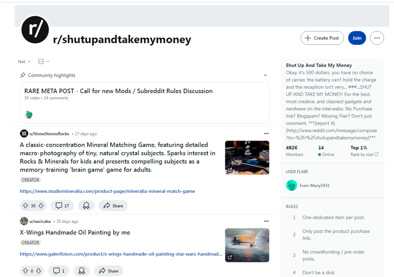
Task: Open overflow menu on u/StoneStonesRocks post
Action: coord(266,134)
